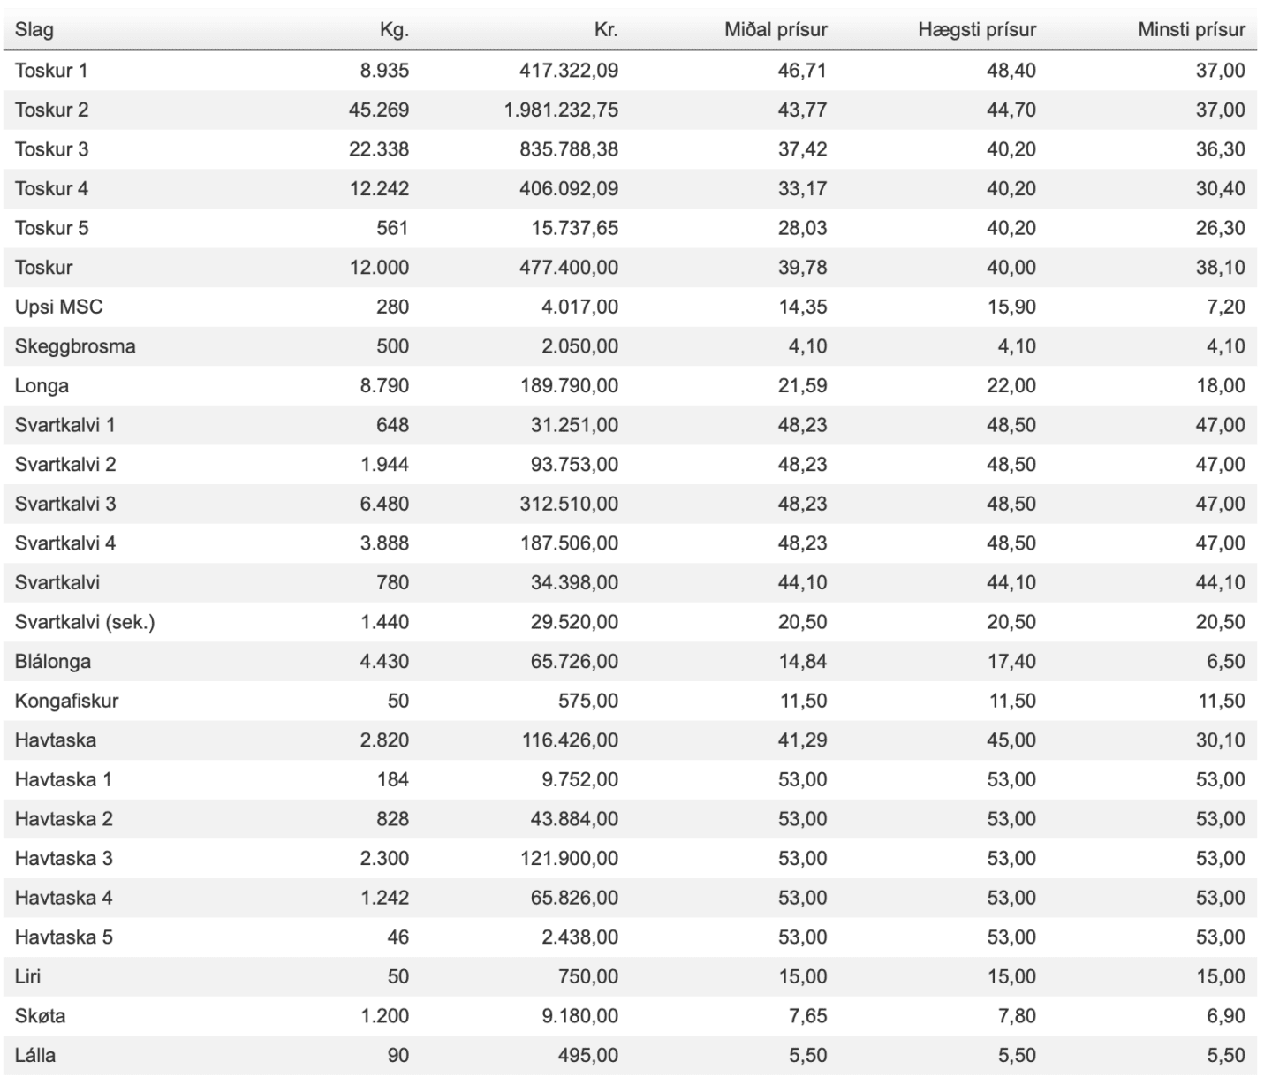Click the Minsti prísur column header
Viewport: 1272px width, 1085px height.
1192,30
